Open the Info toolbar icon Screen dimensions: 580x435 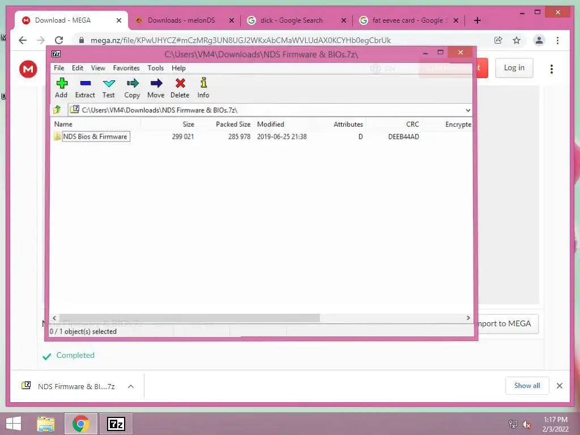coord(203,88)
